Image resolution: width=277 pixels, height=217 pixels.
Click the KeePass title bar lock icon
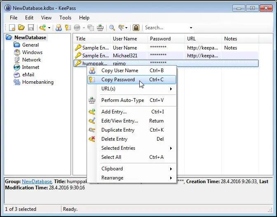point(8,8)
